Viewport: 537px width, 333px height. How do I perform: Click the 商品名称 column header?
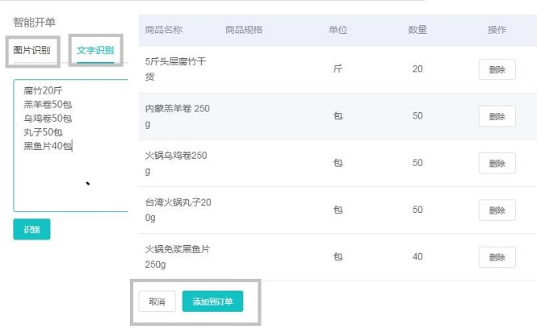[164, 30]
